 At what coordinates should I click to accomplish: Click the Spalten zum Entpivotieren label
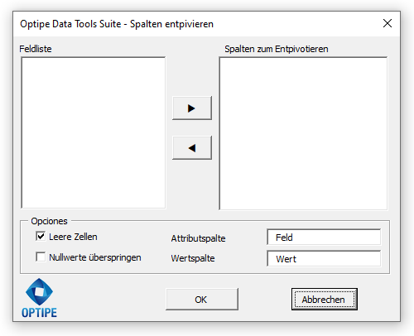coord(277,49)
